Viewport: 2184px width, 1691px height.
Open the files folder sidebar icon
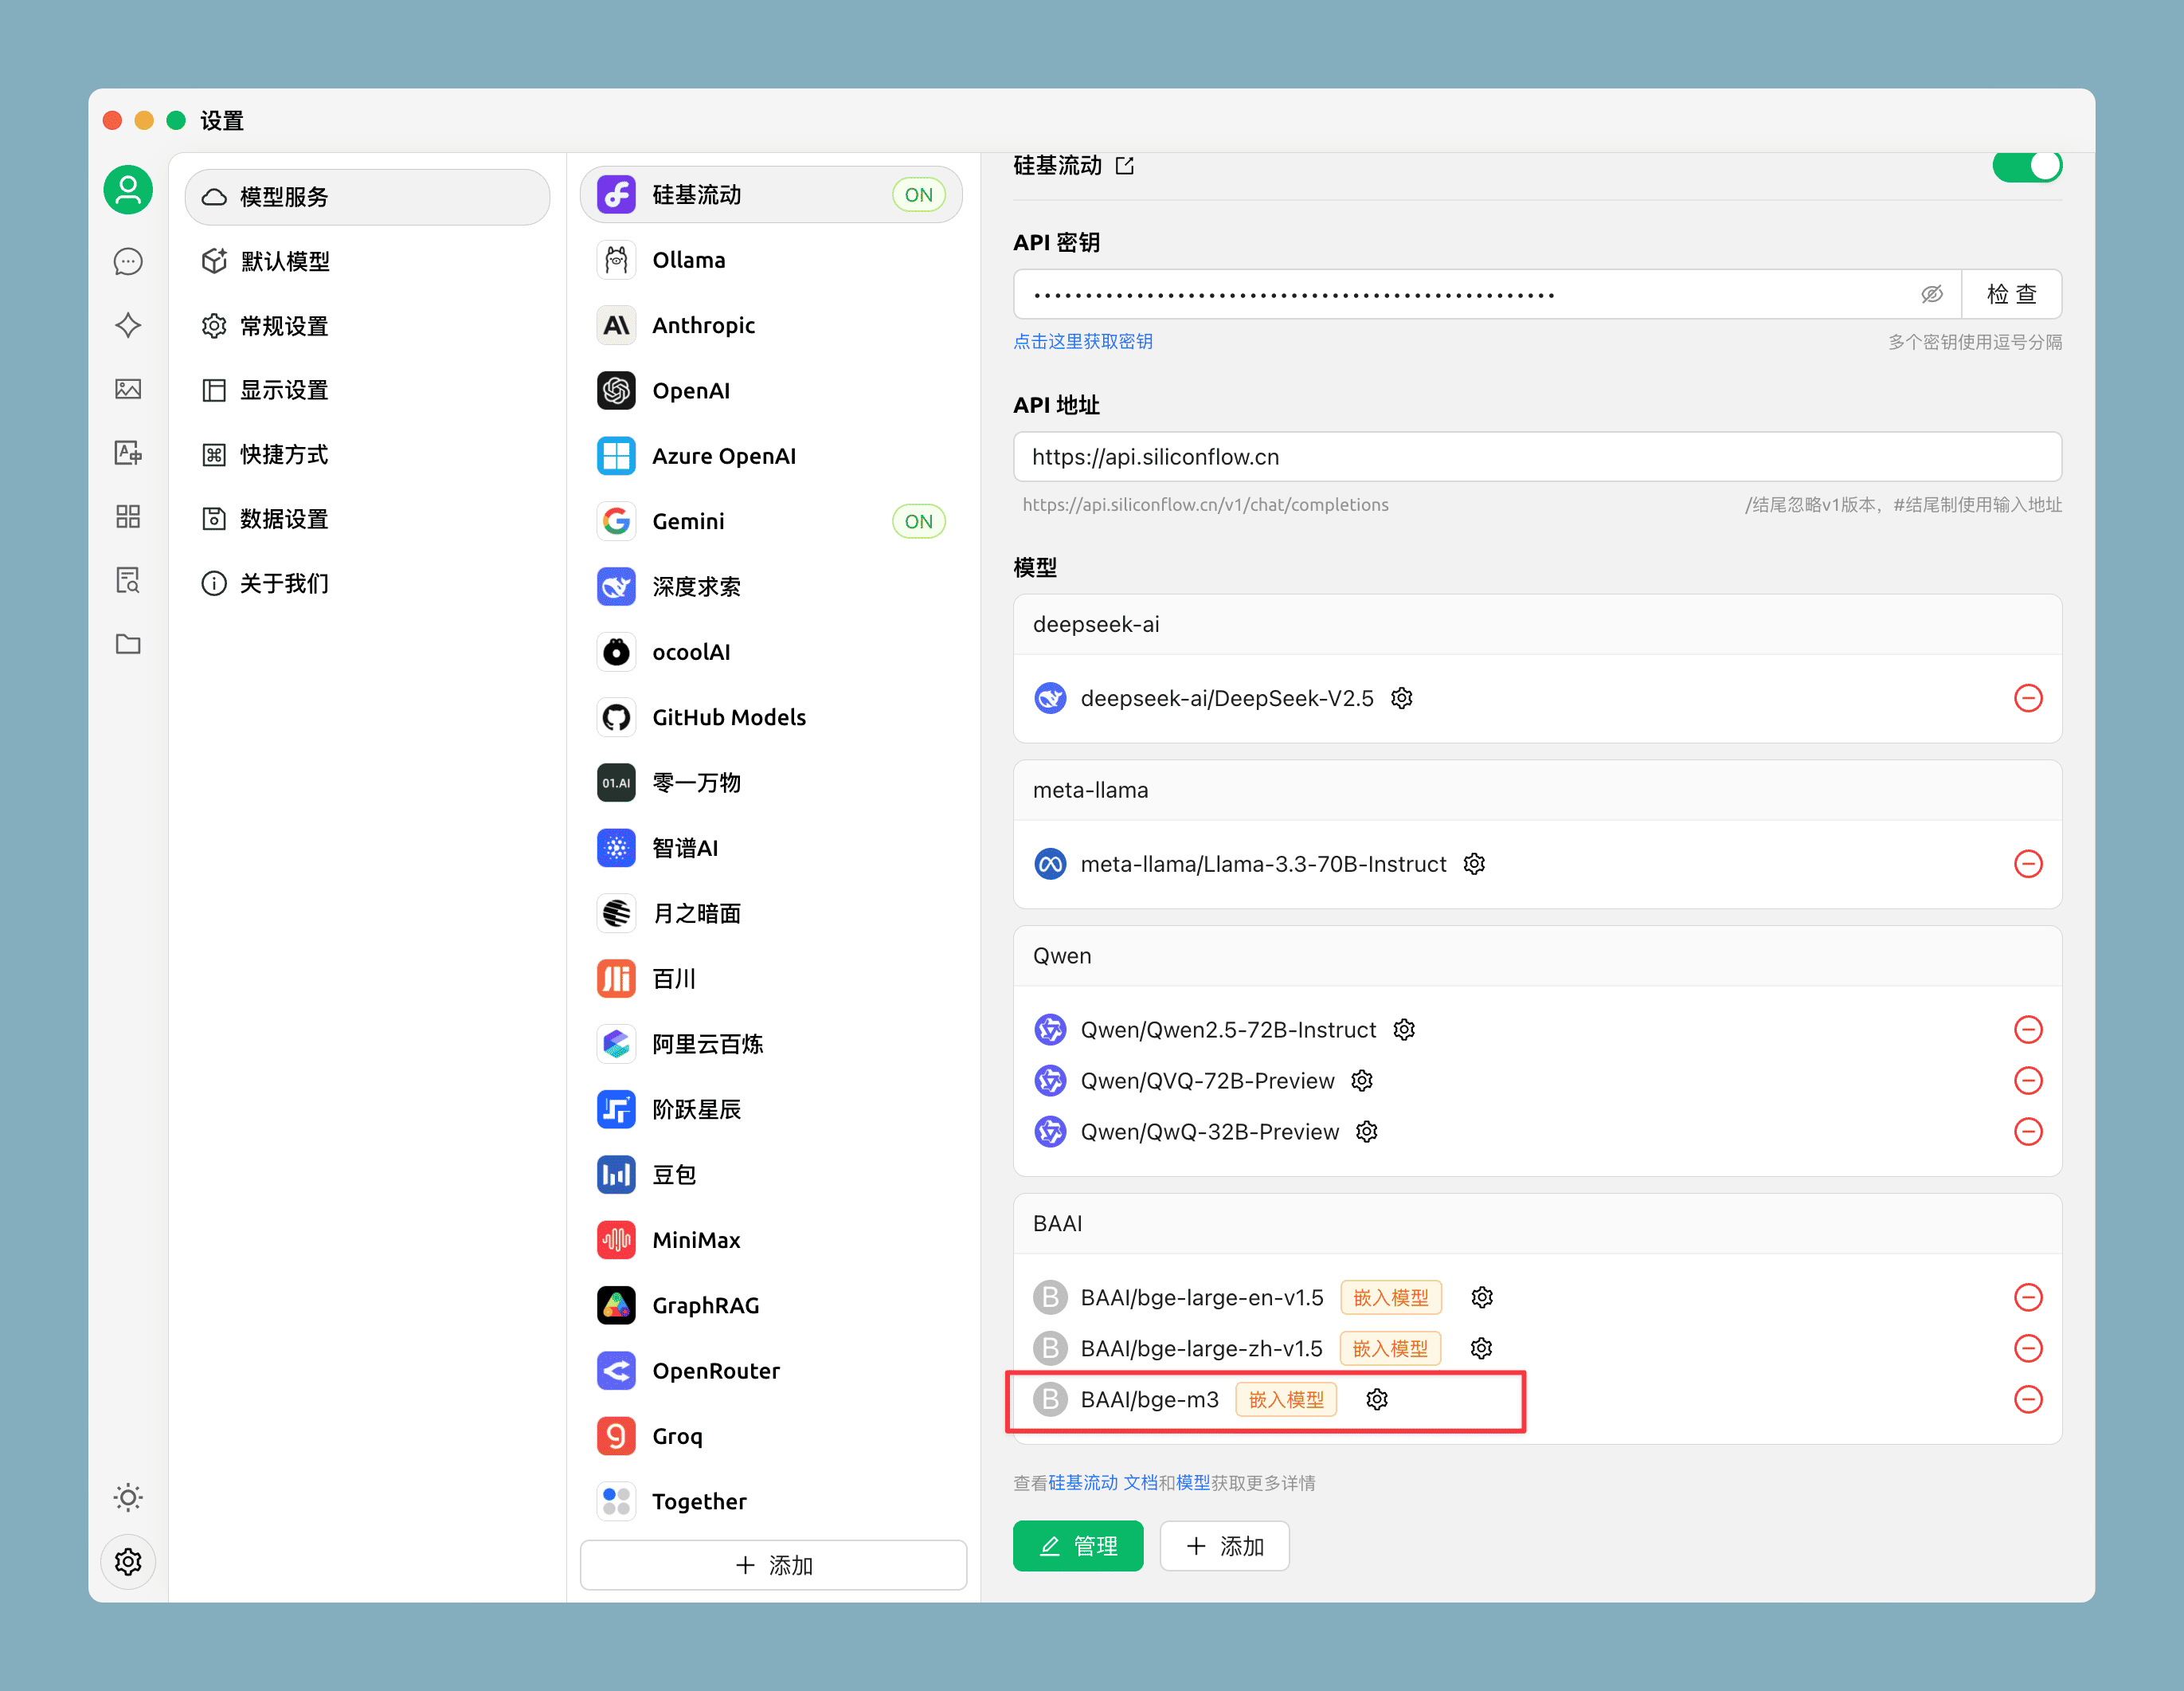[x=128, y=643]
